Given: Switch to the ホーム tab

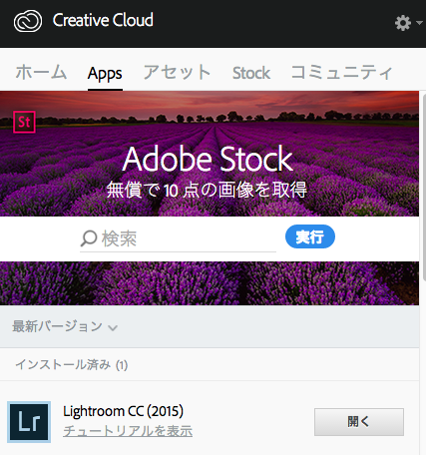Looking at the screenshot, I should point(41,72).
